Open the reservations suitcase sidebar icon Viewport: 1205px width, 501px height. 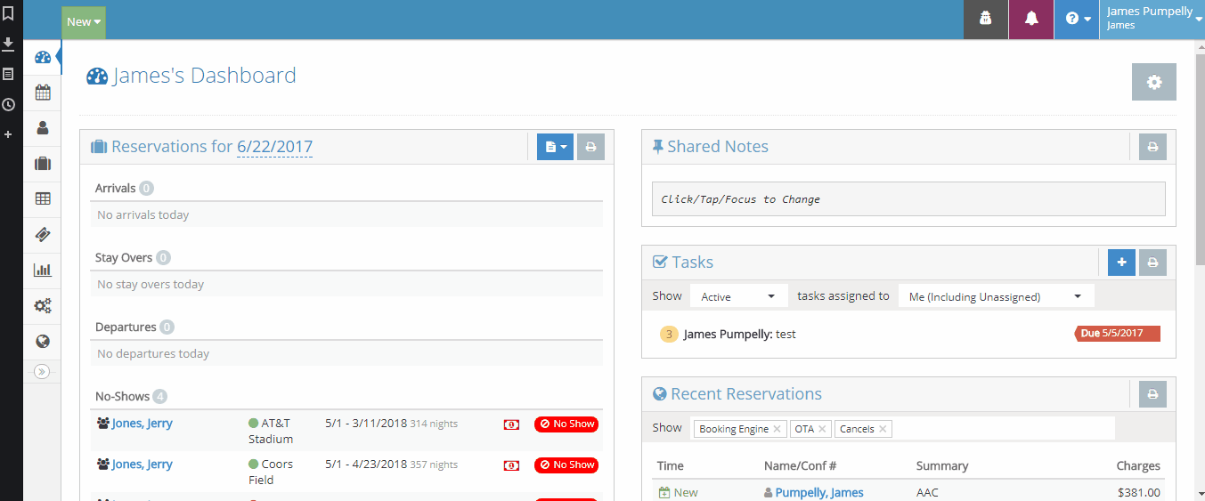pyautogui.click(x=42, y=164)
